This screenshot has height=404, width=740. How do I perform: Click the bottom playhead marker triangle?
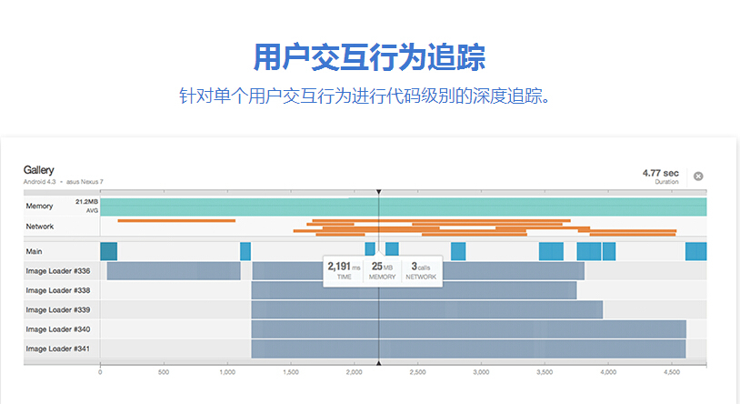pos(378,363)
